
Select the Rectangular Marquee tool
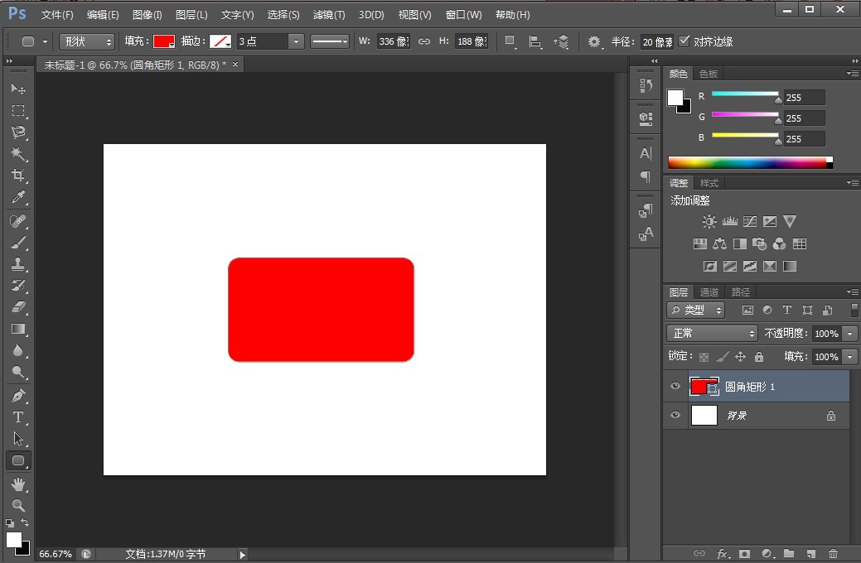click(x=18, y=111)
